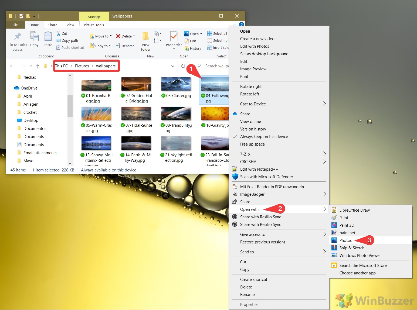
Task: Open the 03-Cluster.jpg thumbnail
Action: click(176, 84)
